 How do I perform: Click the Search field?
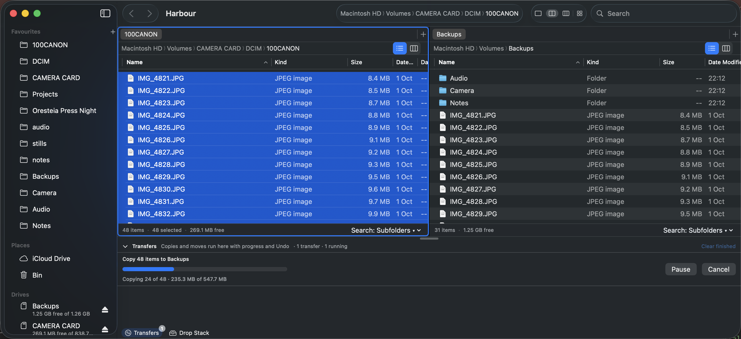pyautogui.click(x=663, y=14)
